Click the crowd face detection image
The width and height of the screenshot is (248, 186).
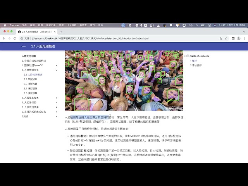coord(124,81)
